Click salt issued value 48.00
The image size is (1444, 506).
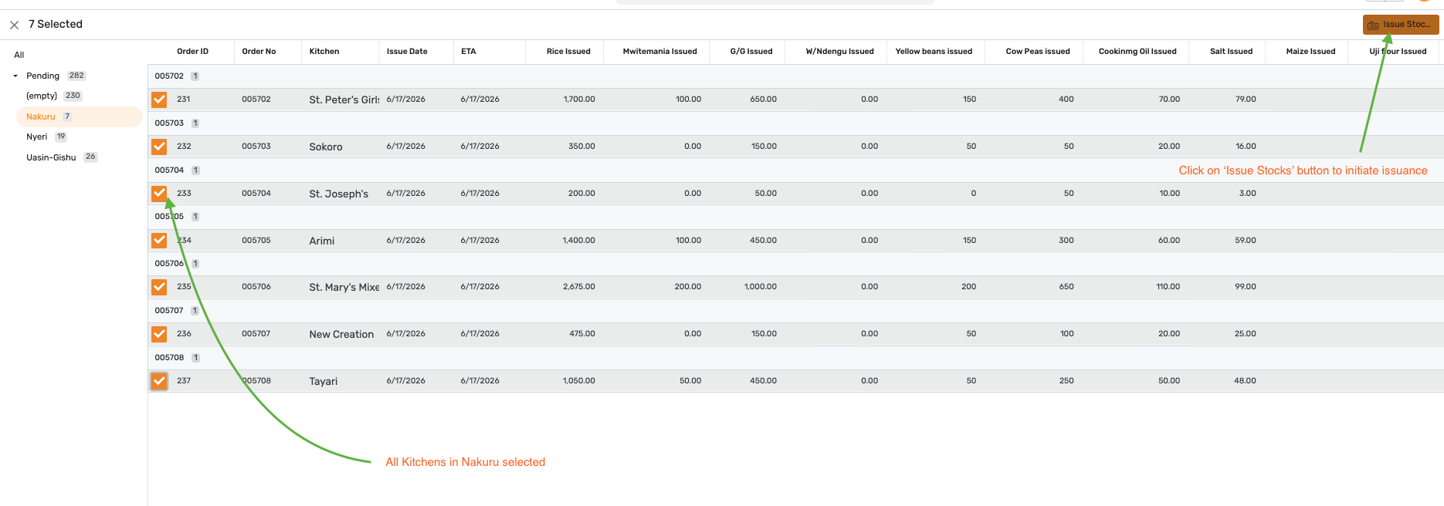(x=1245, y=381)
